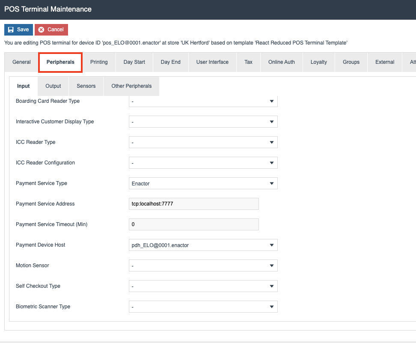This screenshot has width=416, height=343.
Task: Click the Cancel button
Action: click(51, 30)
